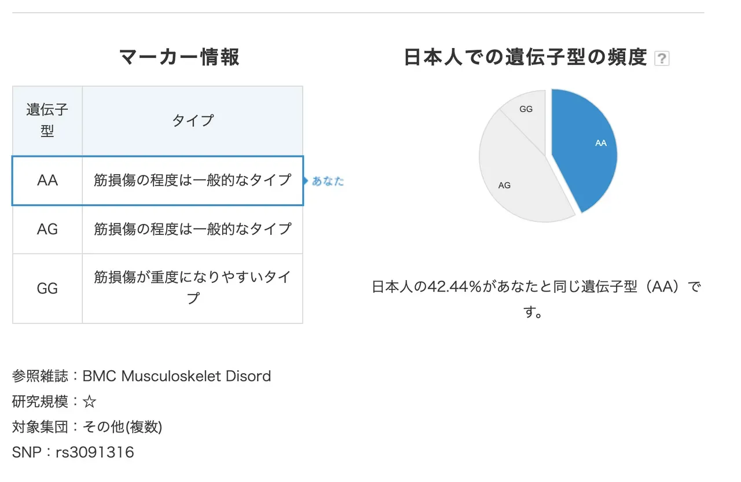
Task: Select the AG row type description
Action: coord(192,229)
